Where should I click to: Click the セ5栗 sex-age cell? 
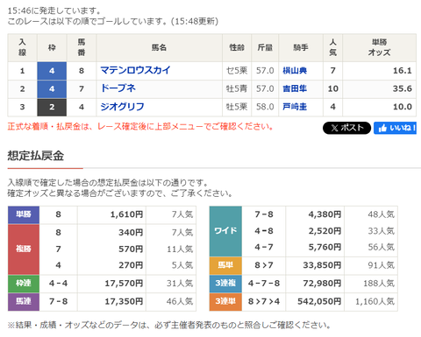[237, 71]
